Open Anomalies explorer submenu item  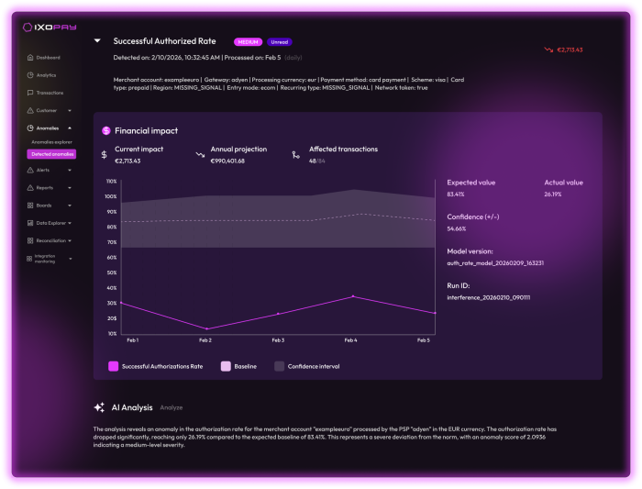pyautogui.click(x=51, y=142)
